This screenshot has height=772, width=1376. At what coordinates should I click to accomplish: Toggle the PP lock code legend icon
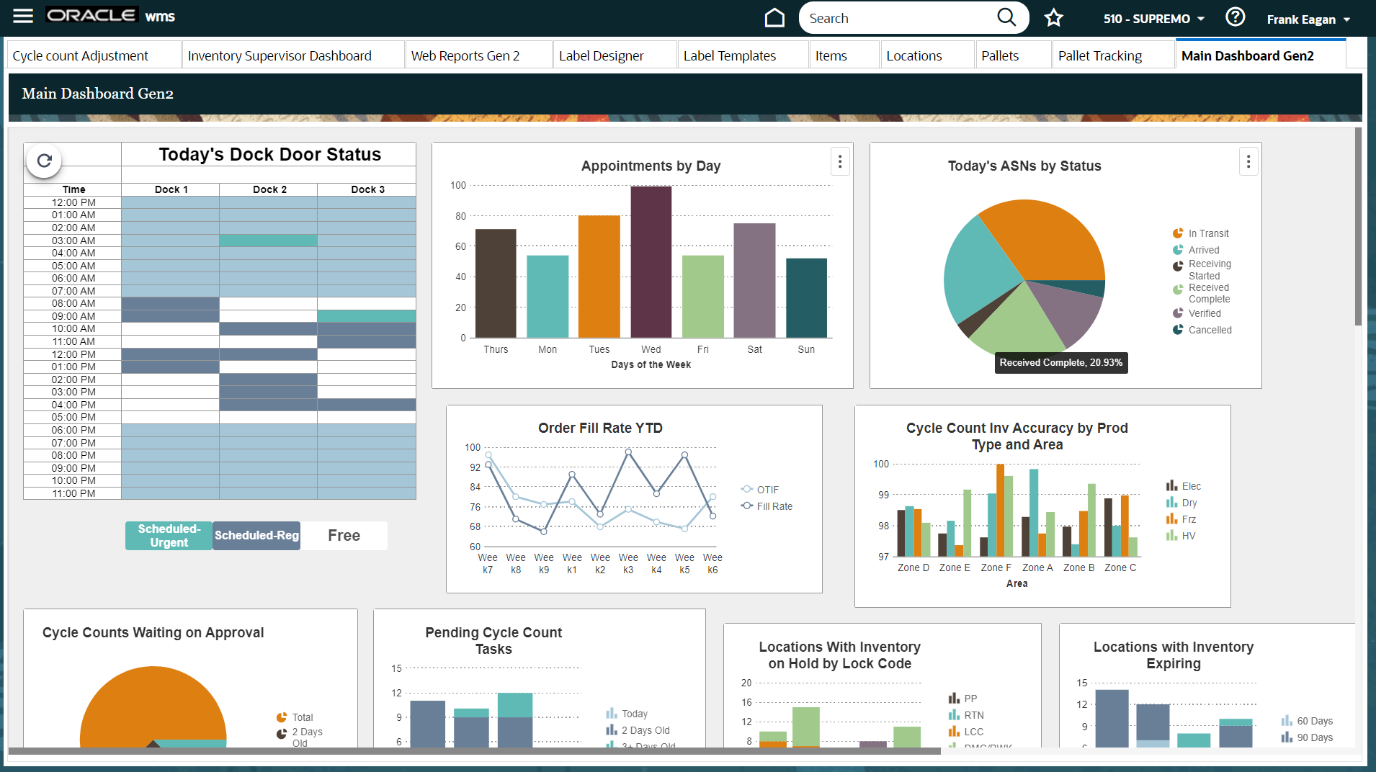[954, 699]
